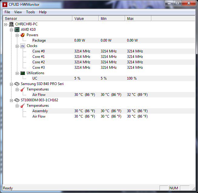Click Core #0 current value 3214 MHz
198x193 pixels.
(x=82, y=51)
